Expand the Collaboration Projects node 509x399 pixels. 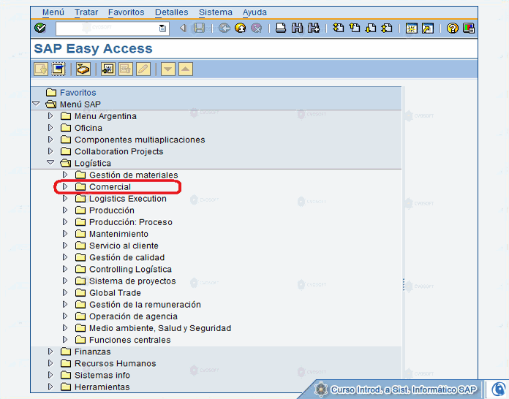(50, 151)
